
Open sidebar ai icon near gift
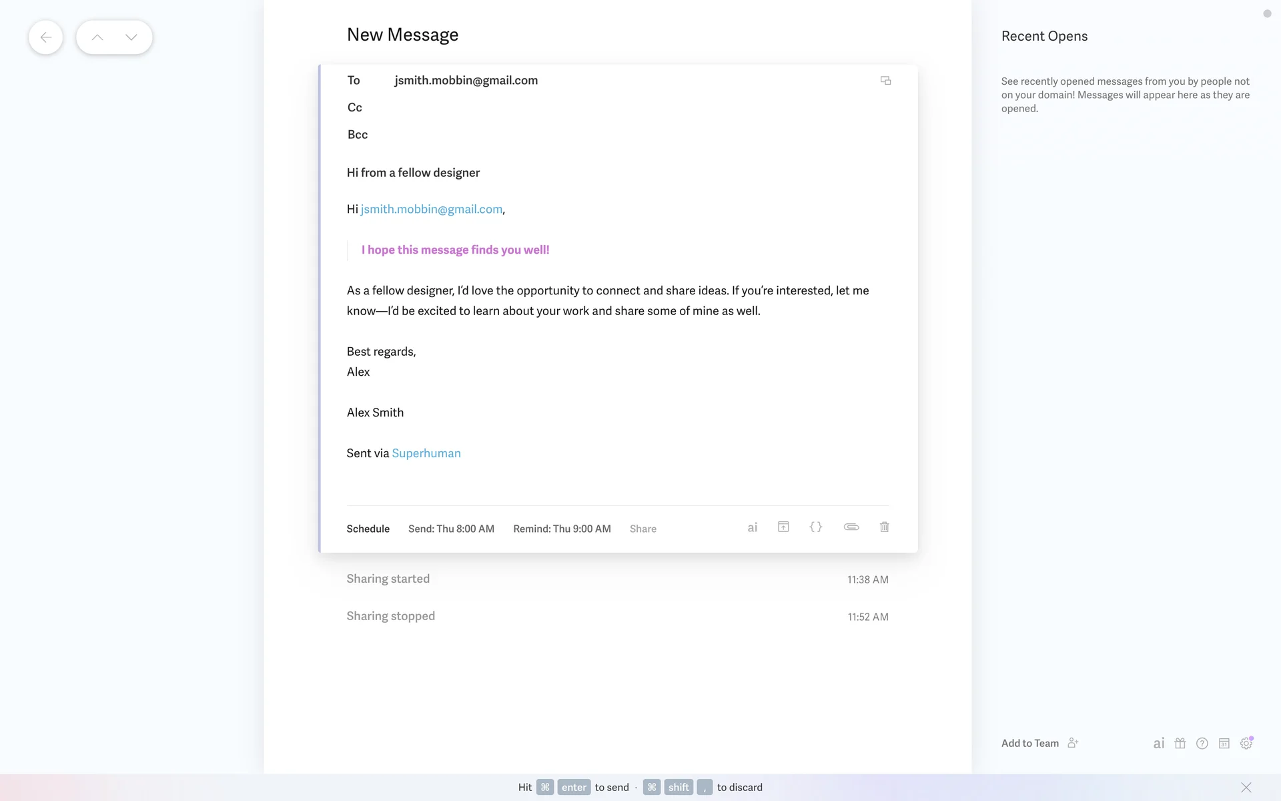(x=1158, y=744)
